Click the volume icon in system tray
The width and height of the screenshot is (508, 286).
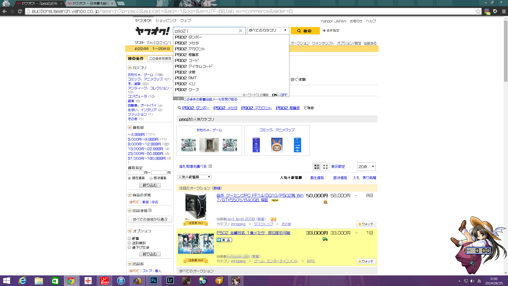[472, 281]
